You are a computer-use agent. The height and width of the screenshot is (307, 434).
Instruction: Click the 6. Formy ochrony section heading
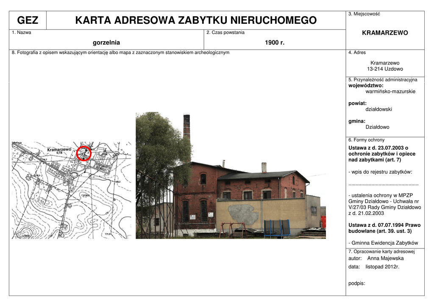[x=366, y=140]
